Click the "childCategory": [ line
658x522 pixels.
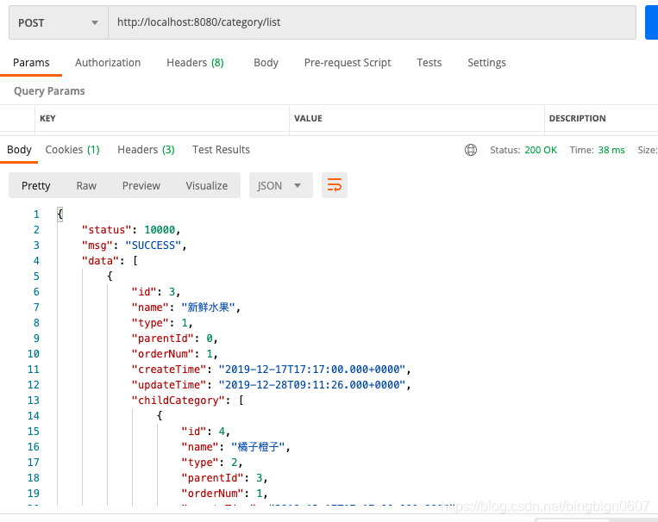(188, 401)
